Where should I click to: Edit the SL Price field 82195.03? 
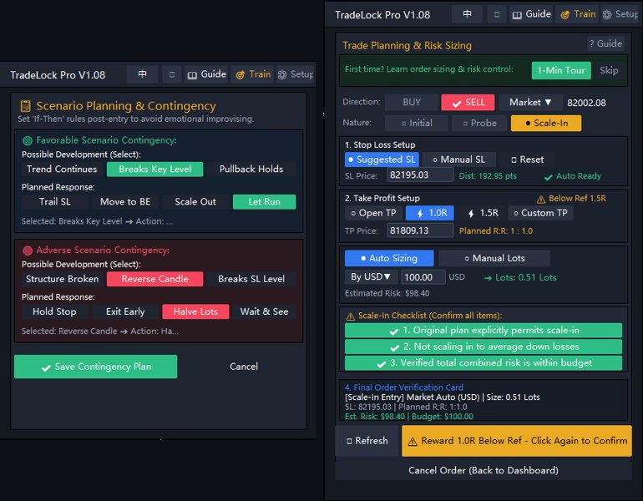420,175
